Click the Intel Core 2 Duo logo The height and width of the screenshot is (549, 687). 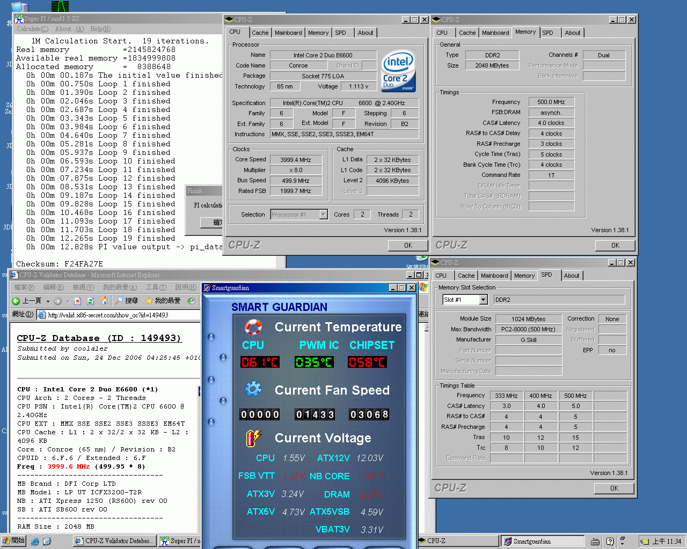pos(398,71)
